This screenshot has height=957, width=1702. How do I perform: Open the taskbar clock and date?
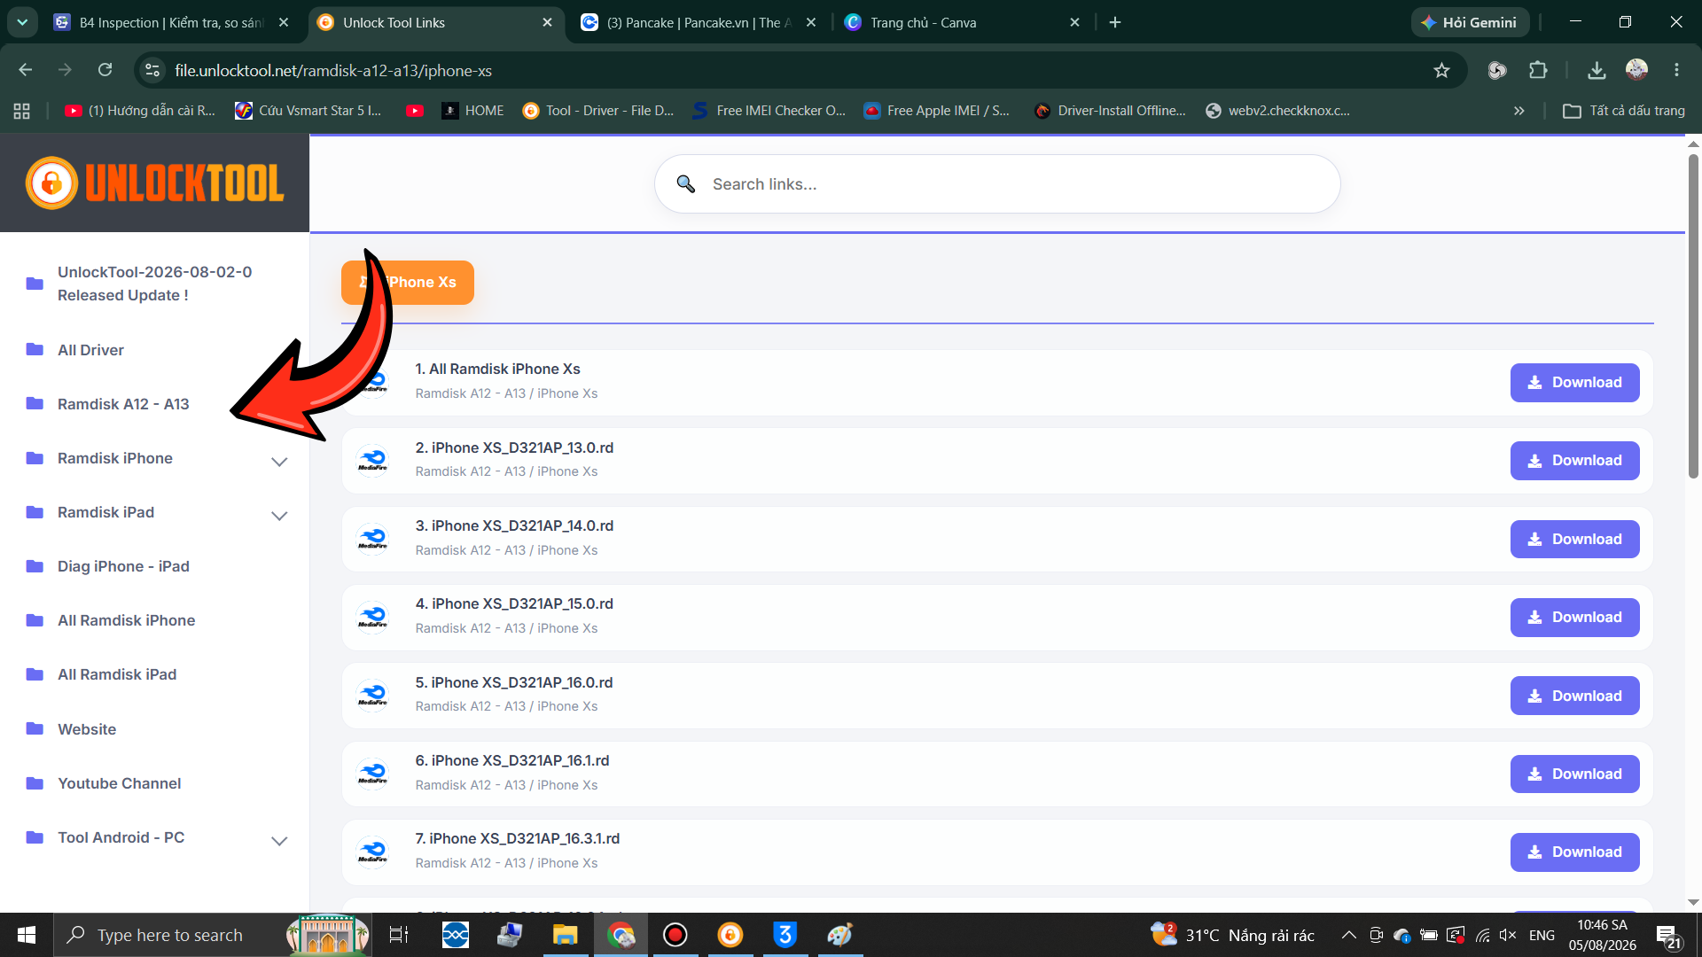coord(1602,935)
